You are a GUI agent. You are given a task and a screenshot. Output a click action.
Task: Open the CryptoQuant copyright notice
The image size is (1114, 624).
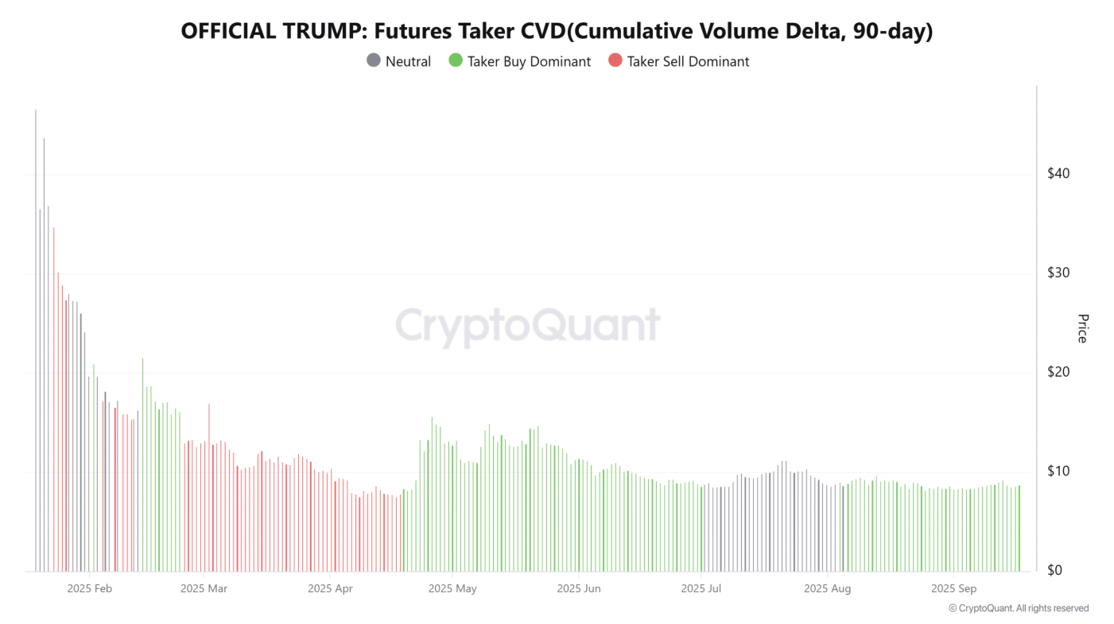1019,608
